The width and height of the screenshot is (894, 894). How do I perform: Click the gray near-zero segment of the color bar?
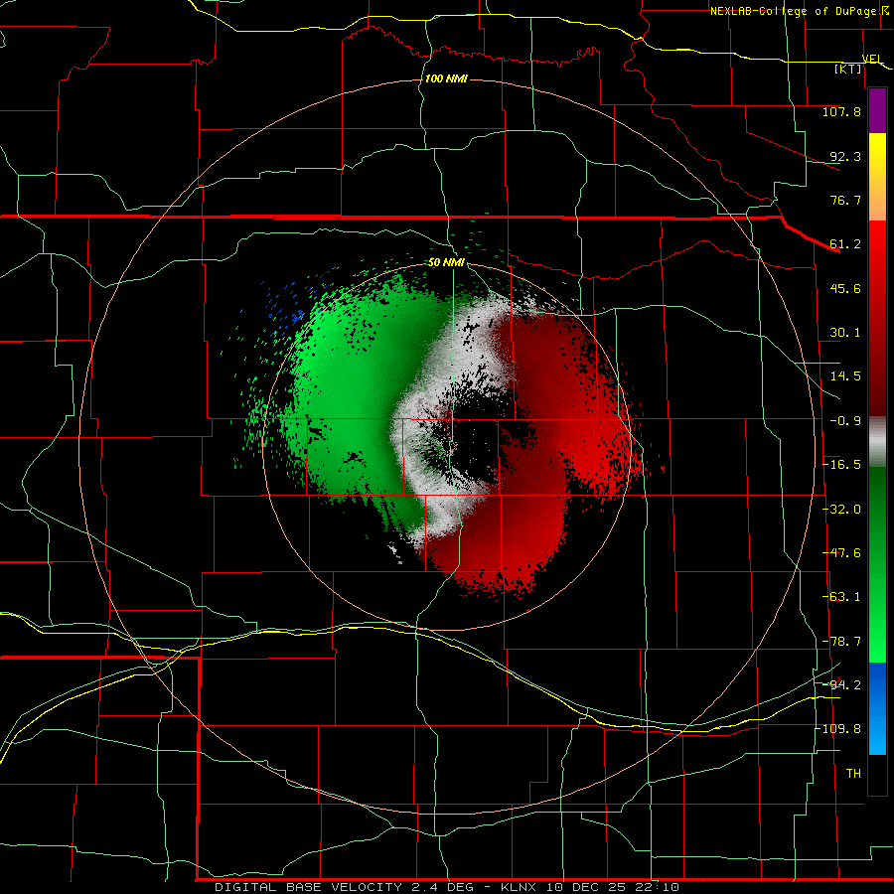(877, 442)
